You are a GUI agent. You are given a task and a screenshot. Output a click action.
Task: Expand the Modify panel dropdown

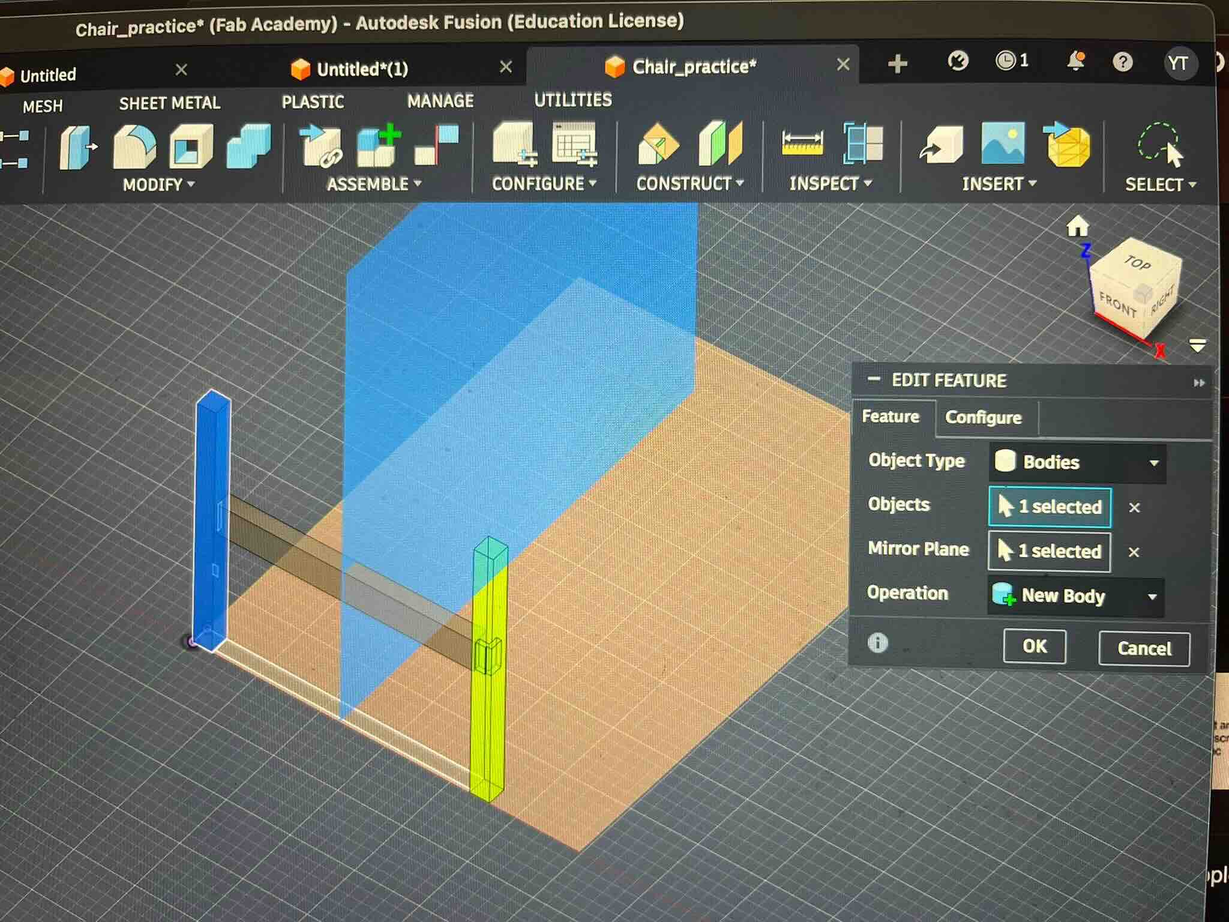(191, 185)
